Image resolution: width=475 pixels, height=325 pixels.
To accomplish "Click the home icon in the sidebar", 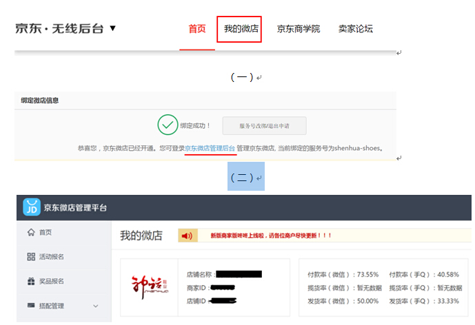I will click(x=31, y=232).
